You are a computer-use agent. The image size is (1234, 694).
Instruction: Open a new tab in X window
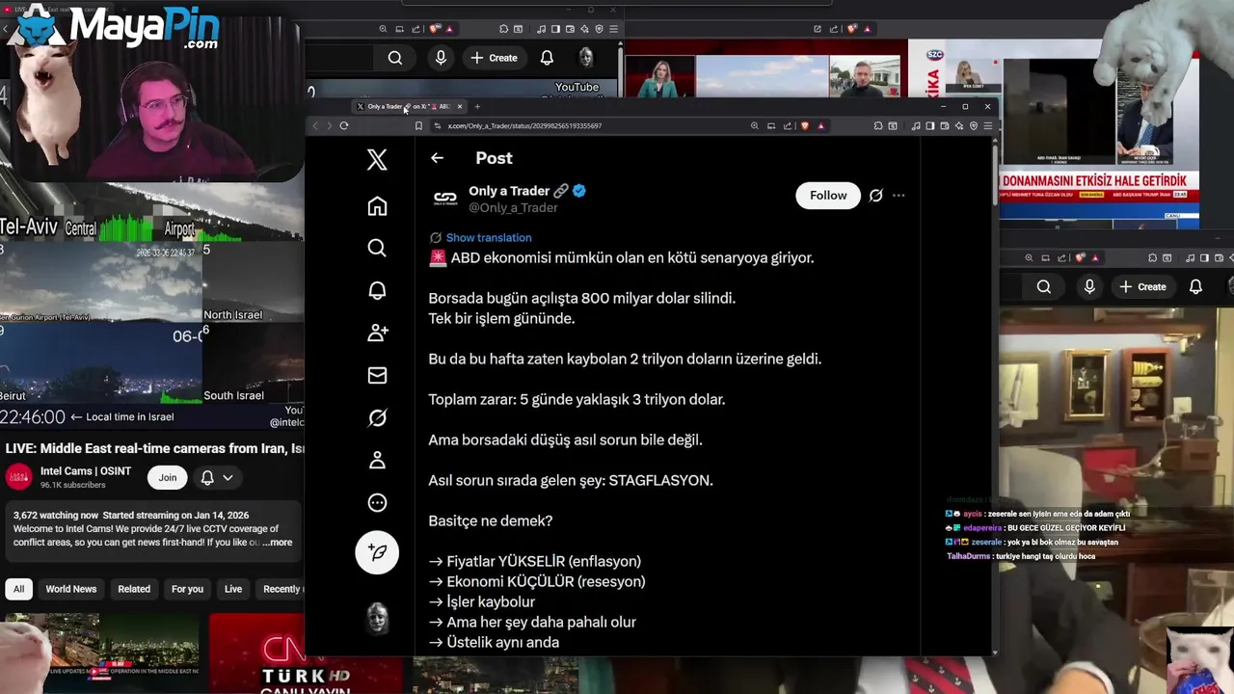click(477, 106)
